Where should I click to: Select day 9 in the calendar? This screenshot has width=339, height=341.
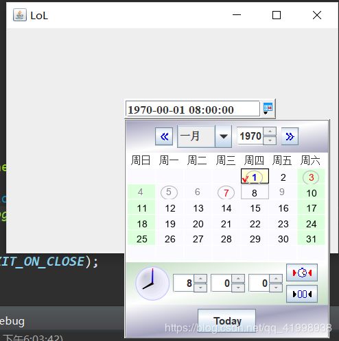click(x=283, y=192)
